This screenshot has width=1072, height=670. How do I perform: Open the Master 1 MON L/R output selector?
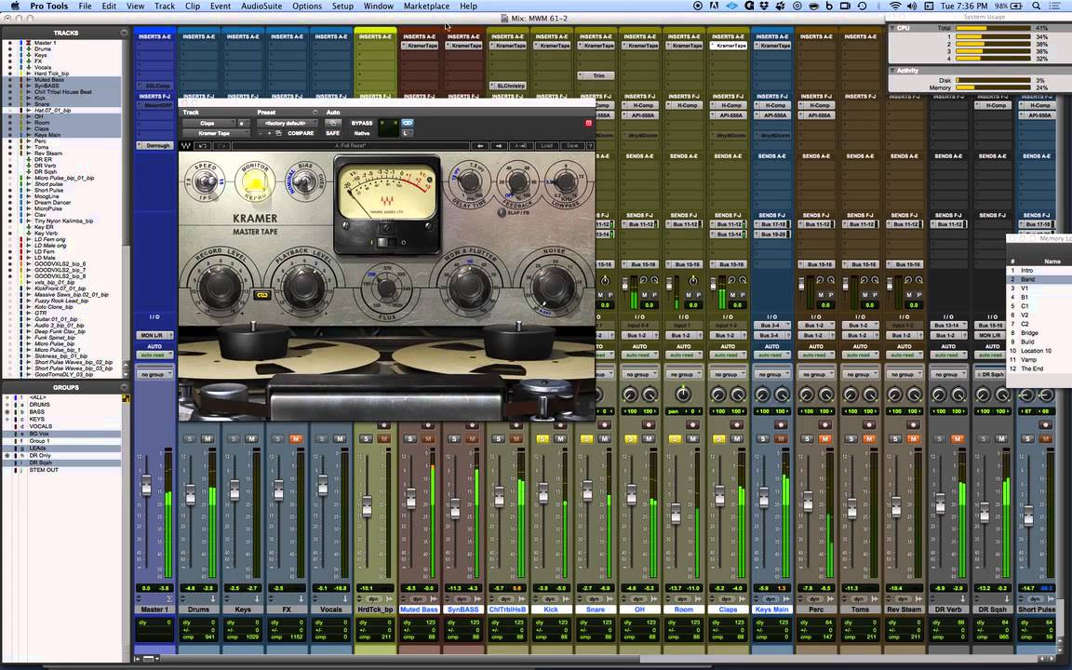pos(154,336)
